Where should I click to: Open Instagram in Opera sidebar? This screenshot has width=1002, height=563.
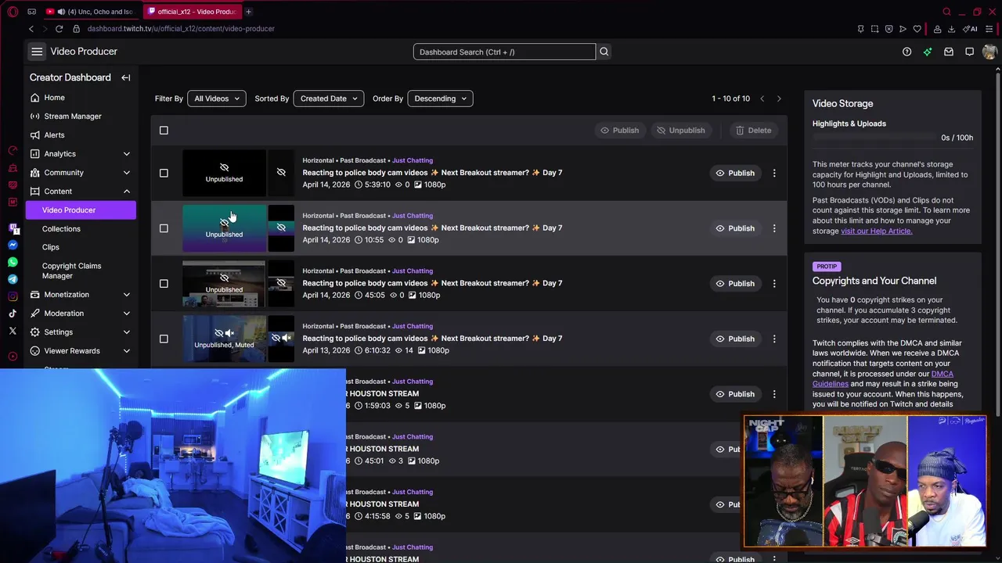coord(13,296)
